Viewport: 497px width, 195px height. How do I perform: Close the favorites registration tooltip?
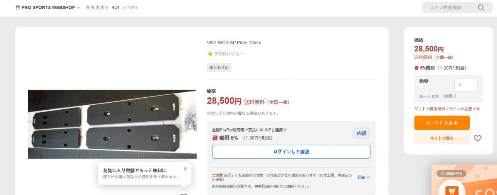pyautogui.click(x=185, y=169)
